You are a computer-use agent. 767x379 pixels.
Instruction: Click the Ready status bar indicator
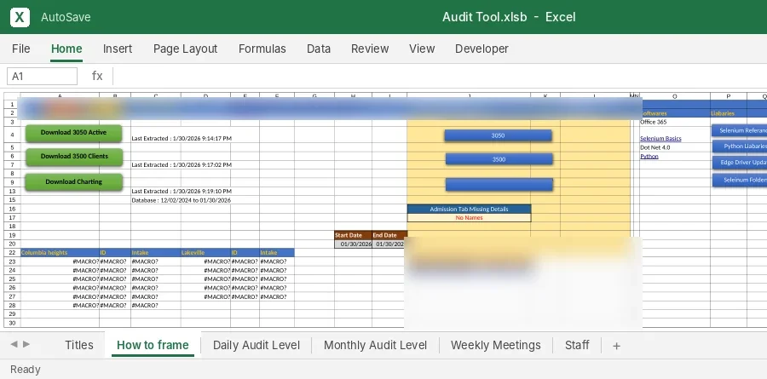click(25, 370)
